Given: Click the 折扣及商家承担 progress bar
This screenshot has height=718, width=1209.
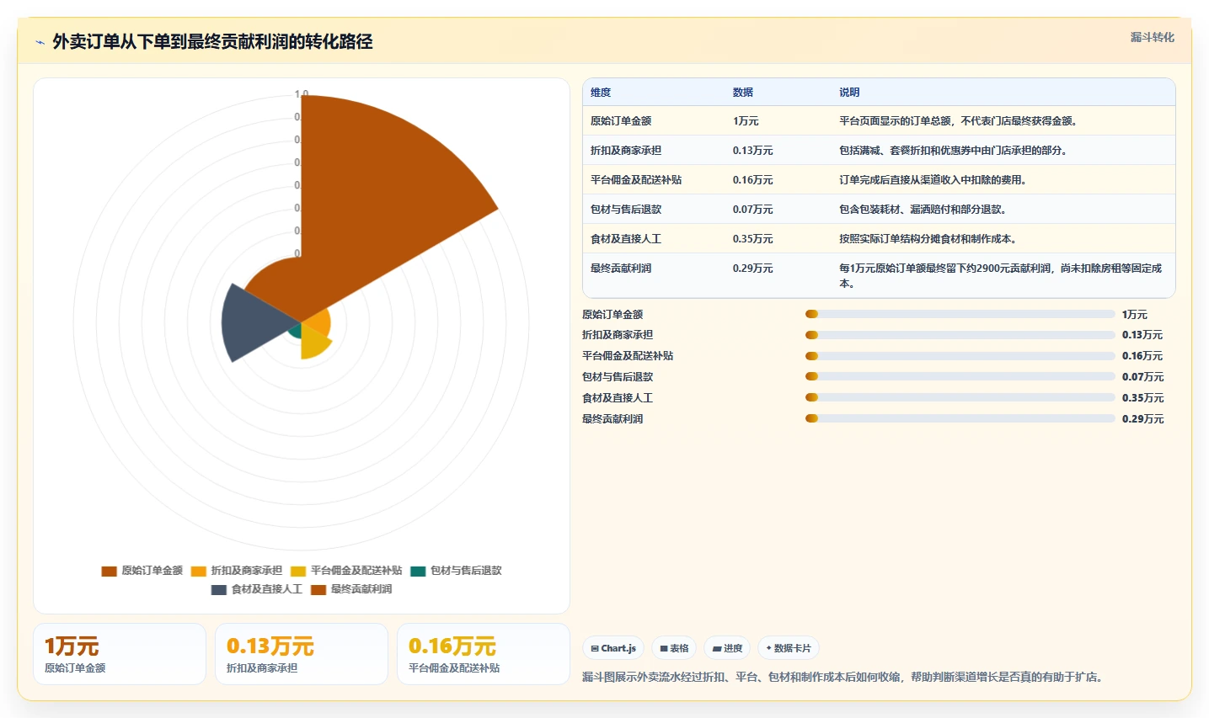Looking at the screenshot, I should [960, 335].
